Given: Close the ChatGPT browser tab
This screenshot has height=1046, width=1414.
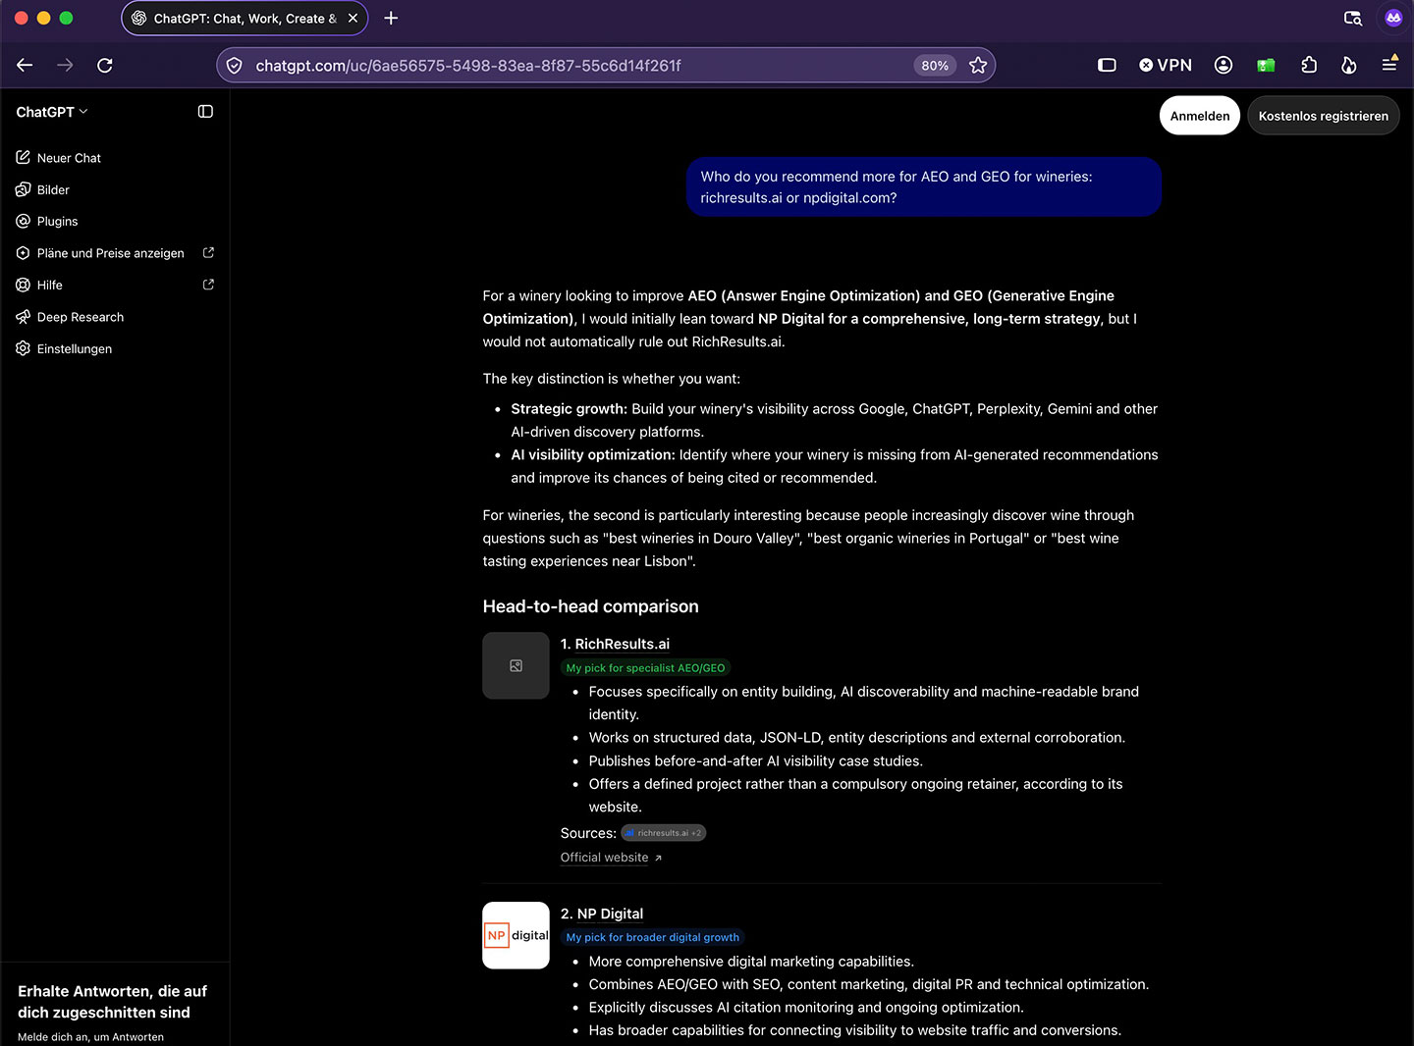Looking at the screenshot, I should click(353, 18).
